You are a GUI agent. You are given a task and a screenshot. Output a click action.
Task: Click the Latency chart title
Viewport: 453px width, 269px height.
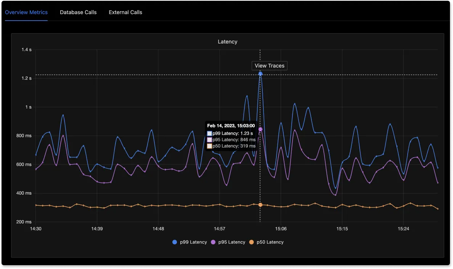coord(228,42)
